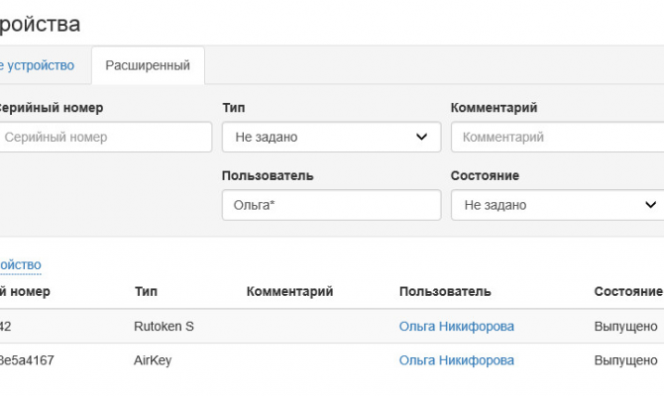
Task: Click the Пользователь field containing Ольга*
Action: point(331,205)
